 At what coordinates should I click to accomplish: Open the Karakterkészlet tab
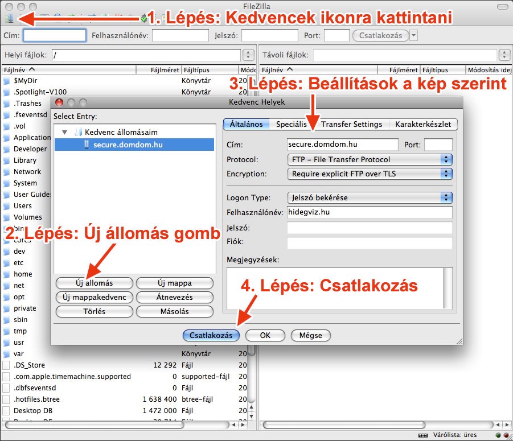pos(423,124)
